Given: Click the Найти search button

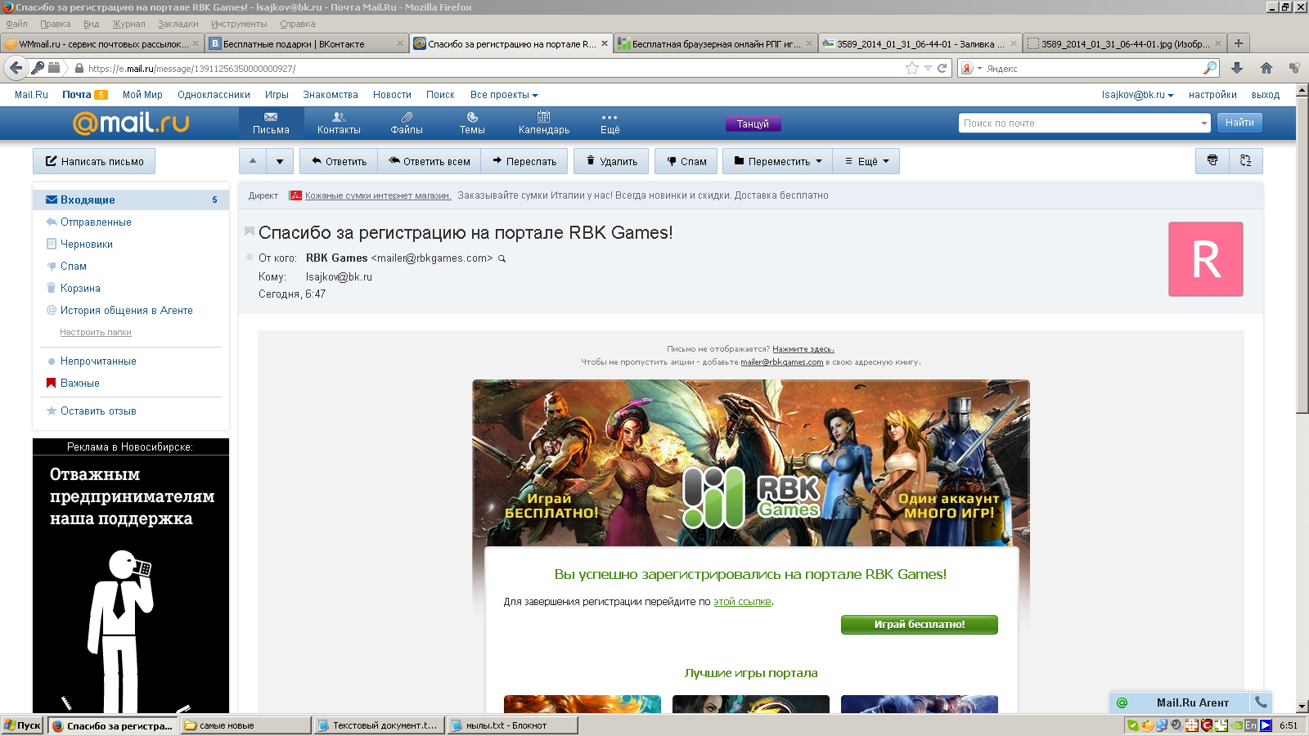Looking at the screenshot, I should click(x=1239, y=123).
